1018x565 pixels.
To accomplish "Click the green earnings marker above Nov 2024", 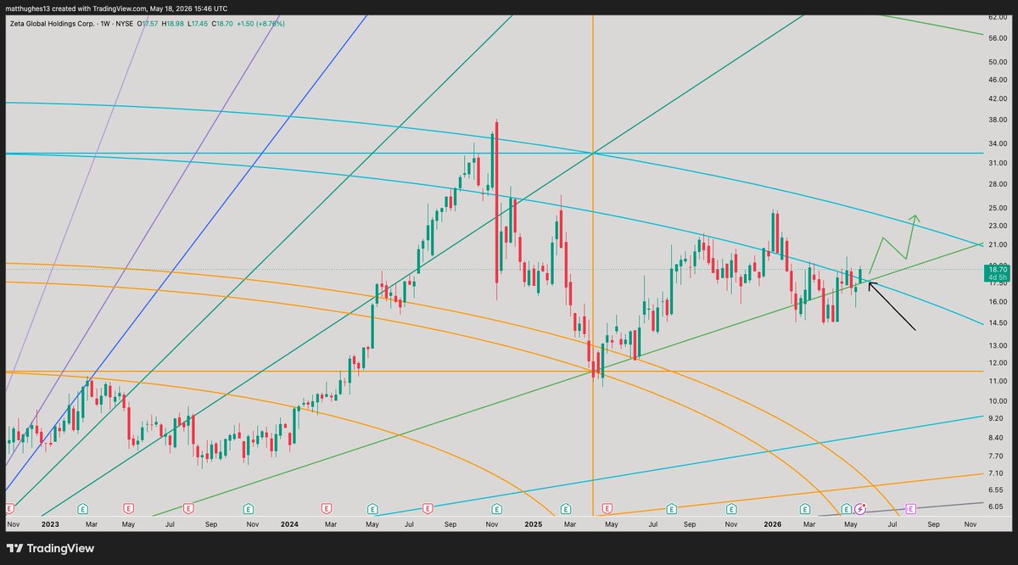I will [496, 508].
